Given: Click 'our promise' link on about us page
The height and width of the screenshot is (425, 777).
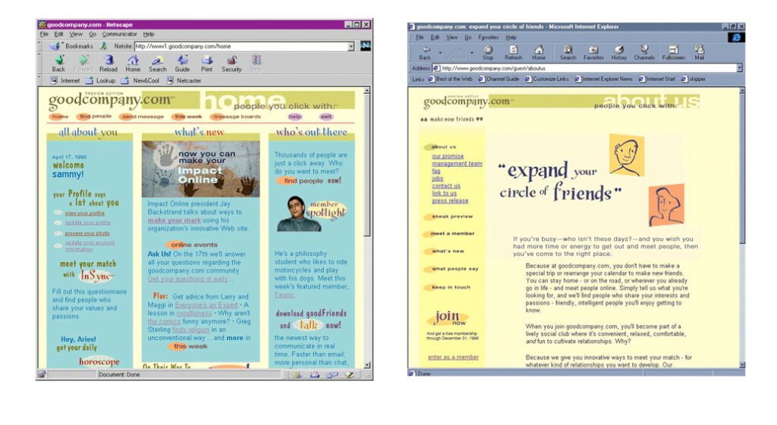Looking at the screenshot, I should 448,156.
